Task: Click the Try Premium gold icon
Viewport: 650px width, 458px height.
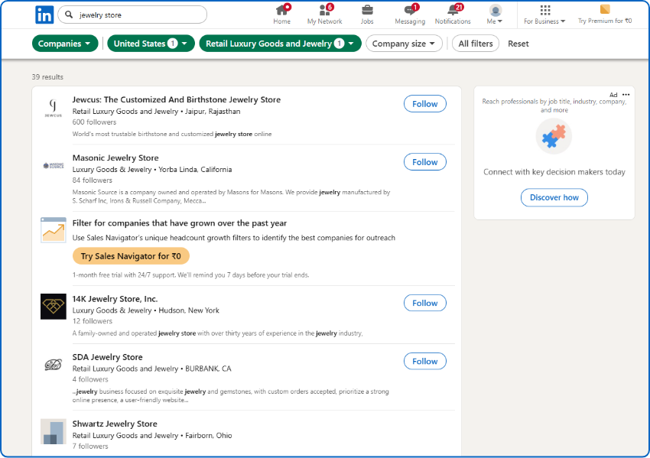Action: click(x=605, y=9)
